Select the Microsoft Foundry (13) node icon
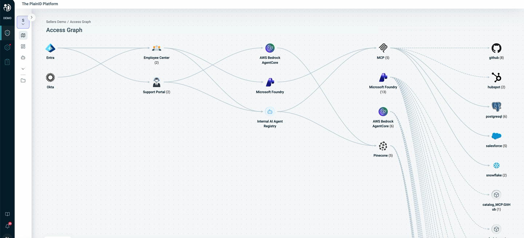The width and height of the screenshot is (524, 238). (x=383, y=77)
